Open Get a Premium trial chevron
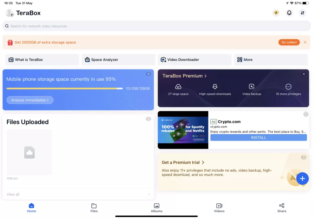 203,162
